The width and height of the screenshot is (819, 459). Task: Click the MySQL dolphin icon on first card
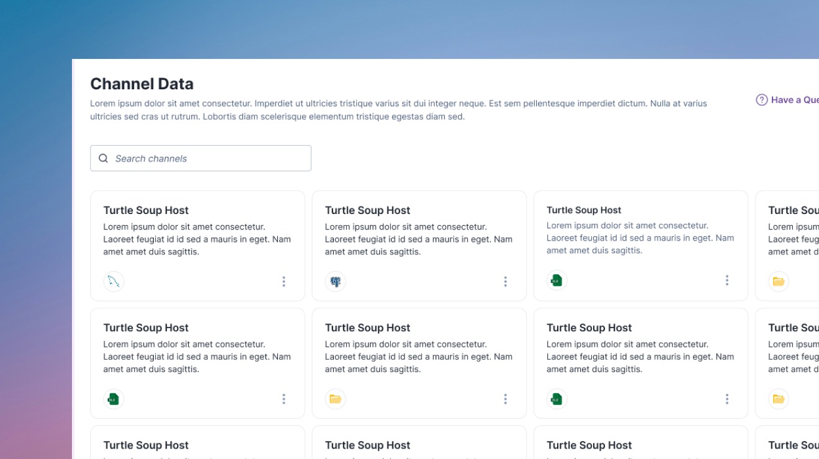point(114,282)
